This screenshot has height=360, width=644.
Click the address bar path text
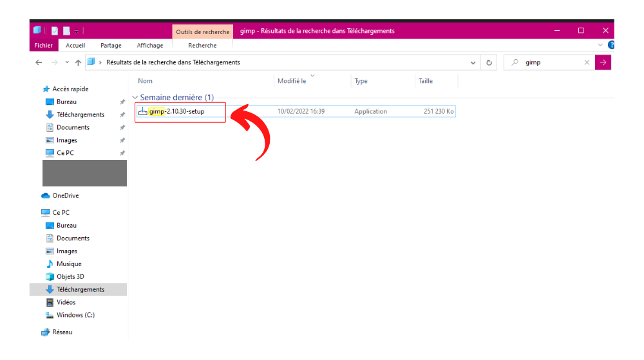coord(173,62)
